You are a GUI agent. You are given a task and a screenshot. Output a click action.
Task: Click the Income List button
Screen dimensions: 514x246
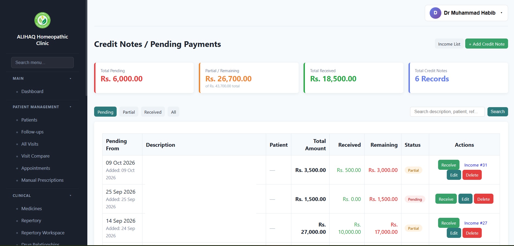point(449,44)
